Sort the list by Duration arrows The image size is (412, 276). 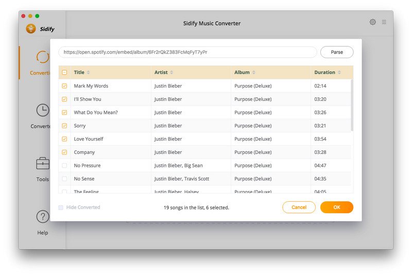point(339,72)
